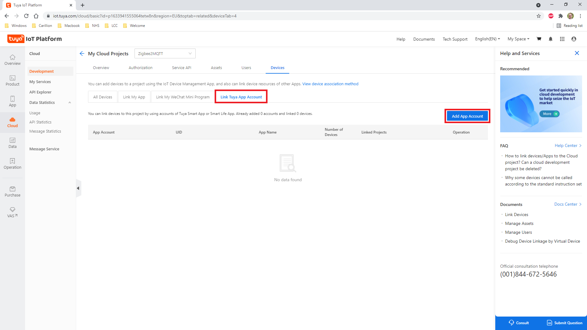587x330 pixels.
Task: Collapse the left menu panel handle
Action: (x=78, y=188)
